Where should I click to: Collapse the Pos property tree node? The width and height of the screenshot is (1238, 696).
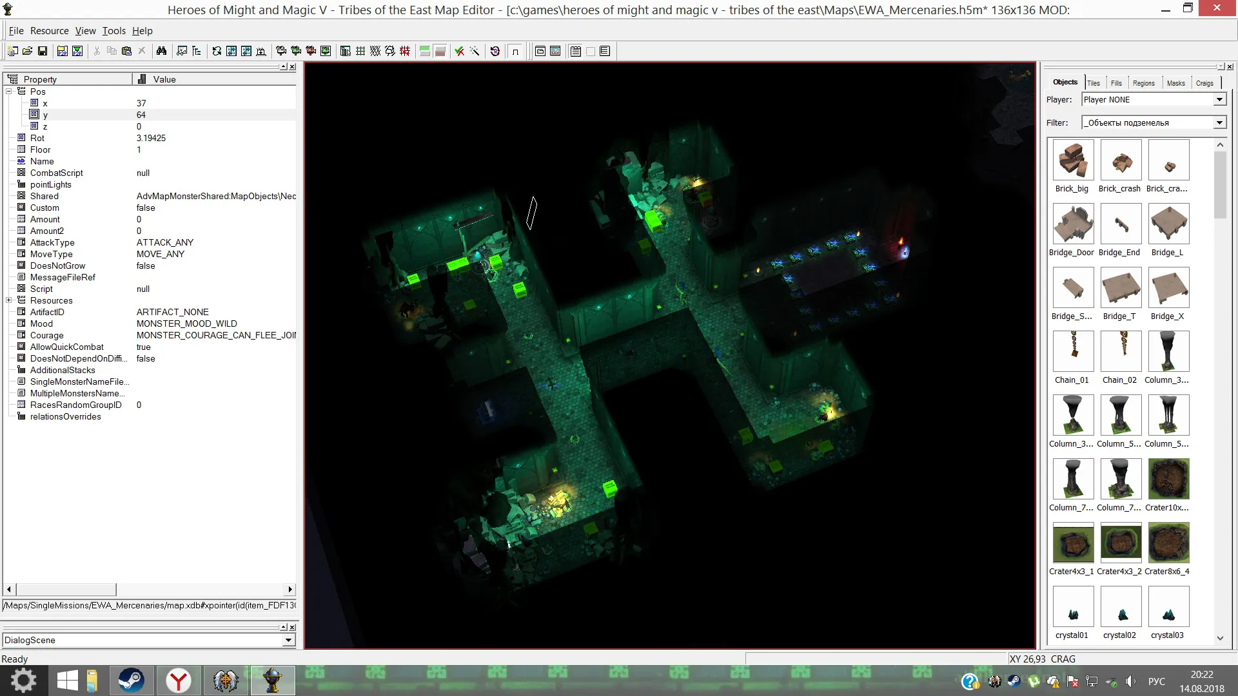(9, 92)
